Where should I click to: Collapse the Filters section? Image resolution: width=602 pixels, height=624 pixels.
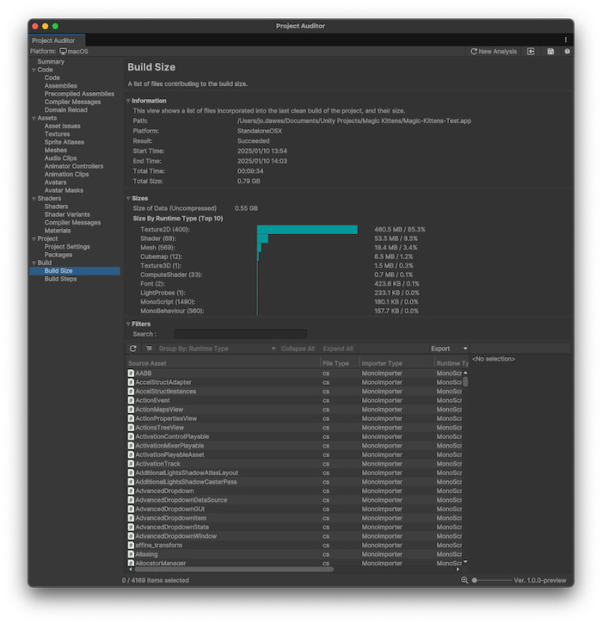pyautogui.click(x=128, y=324)
